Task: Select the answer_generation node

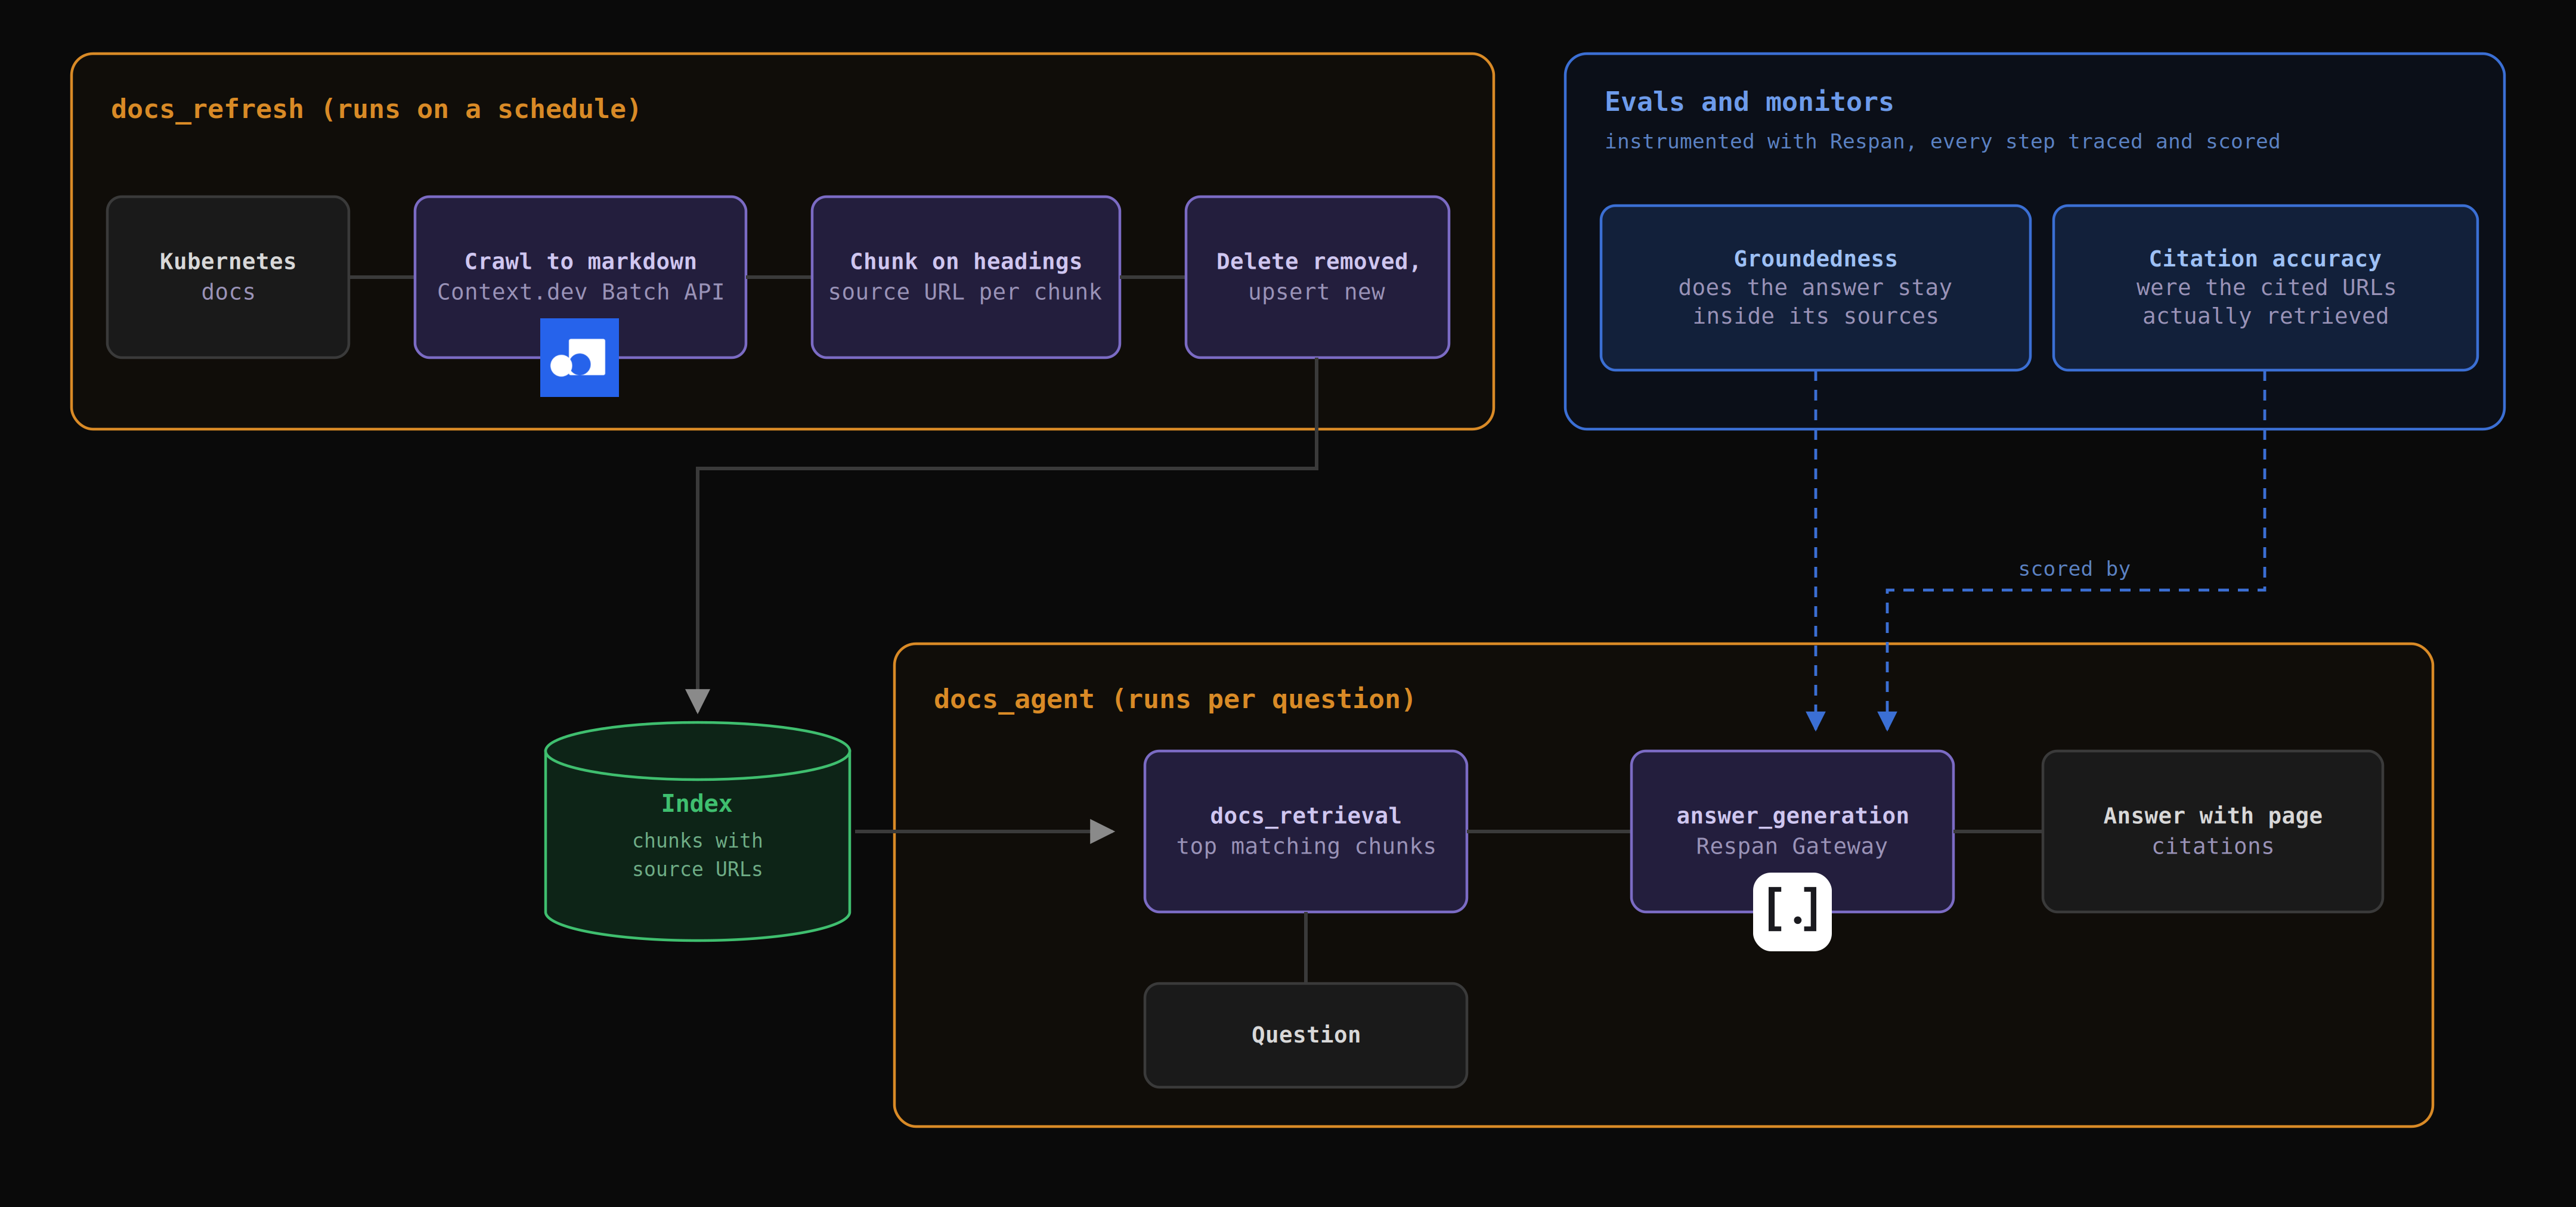Action: 1792,831
